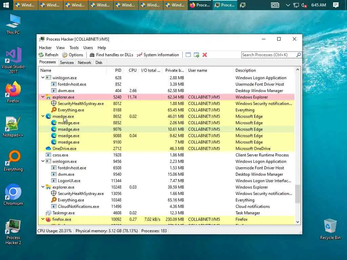Open the View menu

pos(60,47)
